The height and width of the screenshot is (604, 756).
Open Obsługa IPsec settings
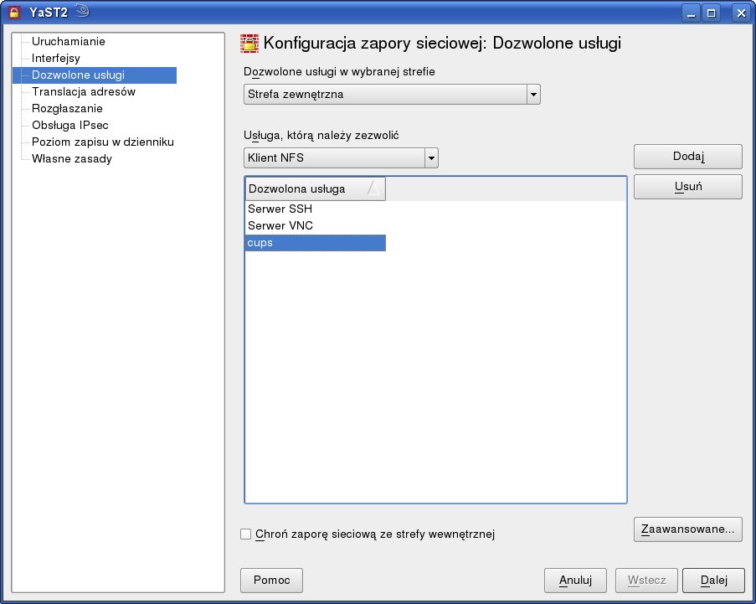[70, 125]
